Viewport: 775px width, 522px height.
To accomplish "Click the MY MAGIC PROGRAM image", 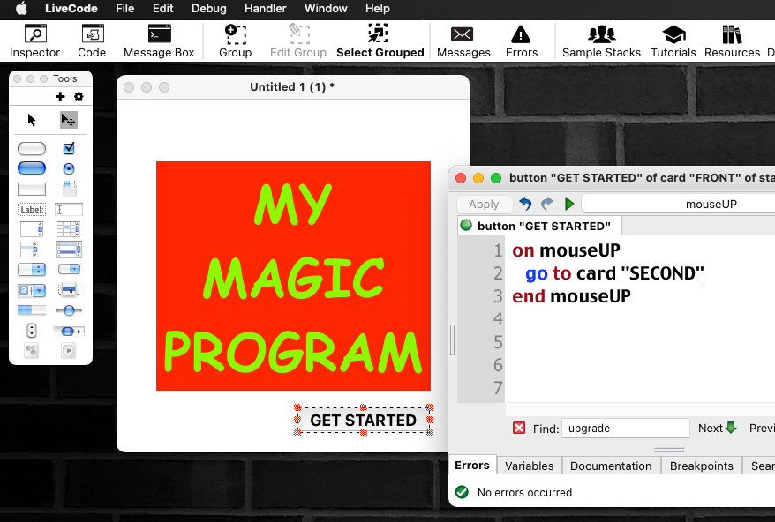I will point(293,276).
